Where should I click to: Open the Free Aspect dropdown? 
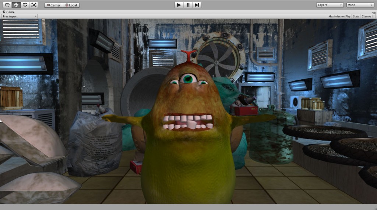pos(20,16)
